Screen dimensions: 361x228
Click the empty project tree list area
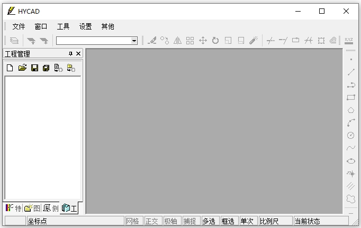(x=43, y=138)
